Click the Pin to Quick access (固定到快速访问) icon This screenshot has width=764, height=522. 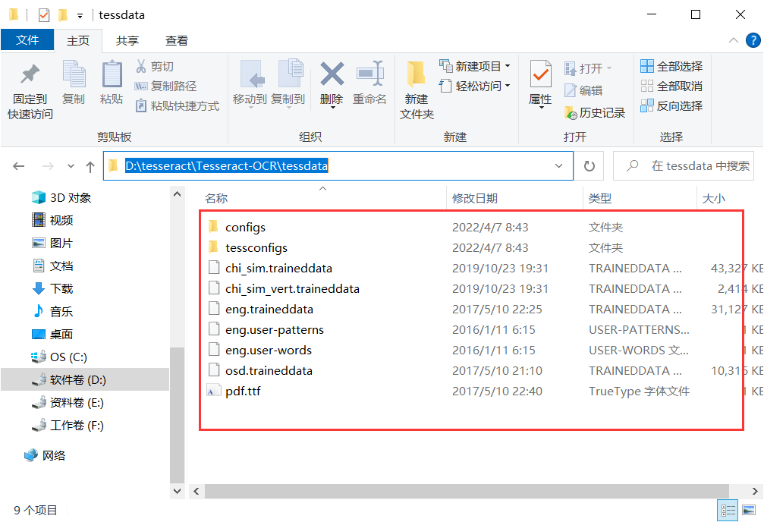pos(30,74)
